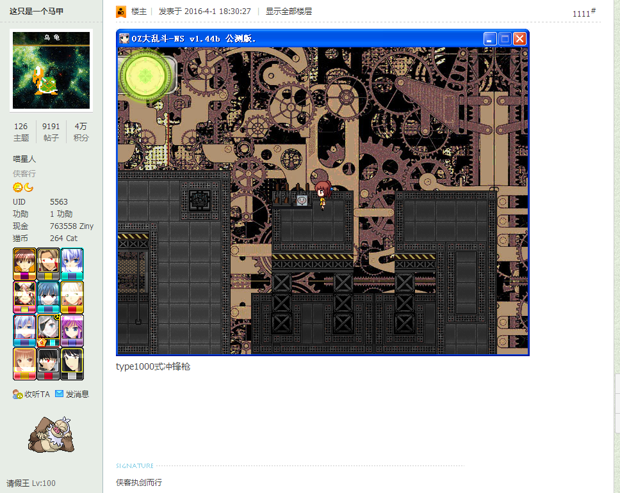Image resolution: width=620 pixels, height=493 pixels.
Task: Open the OZ大乱斗 game screenshot image
Action: pos(323,192)
